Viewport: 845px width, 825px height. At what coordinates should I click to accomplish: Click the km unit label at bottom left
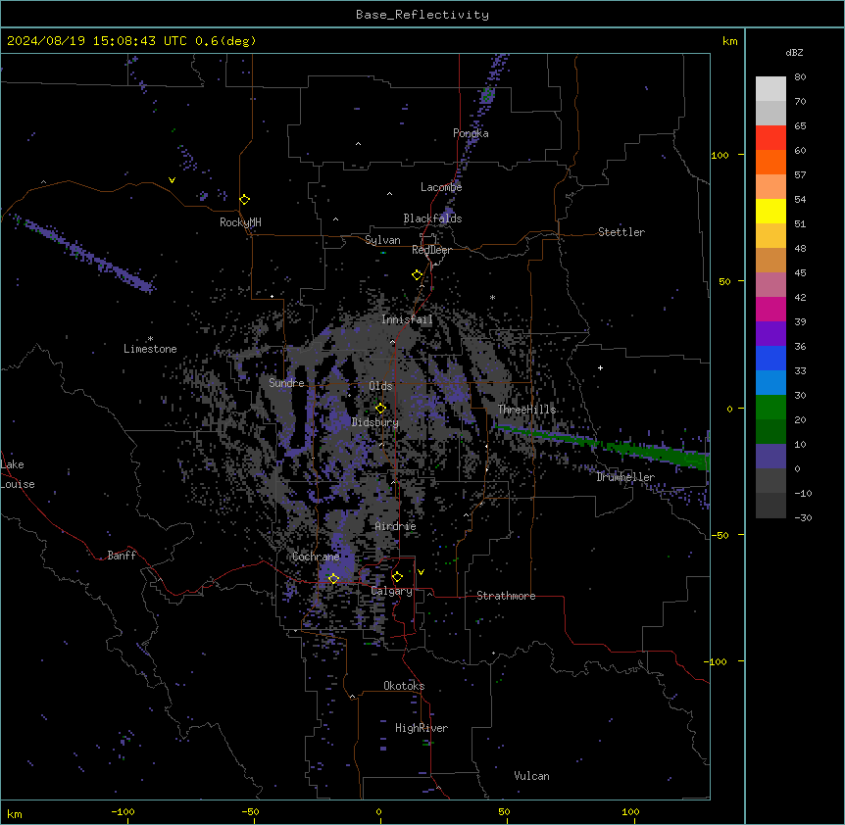[15, 814]
